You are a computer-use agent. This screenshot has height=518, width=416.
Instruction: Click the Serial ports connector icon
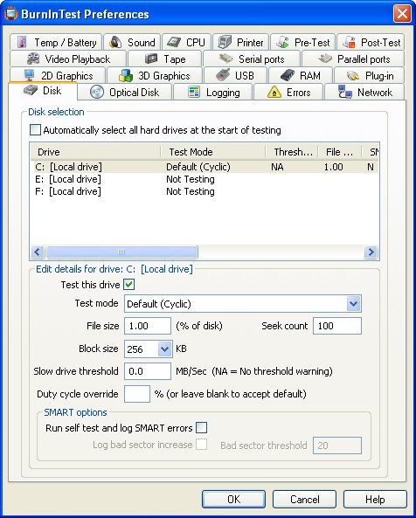click(x=226, y=59)
